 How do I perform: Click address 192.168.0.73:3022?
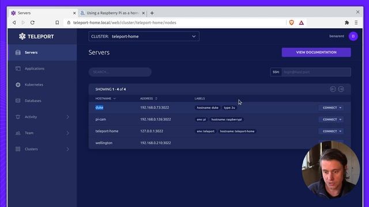[x=155, y=108]
